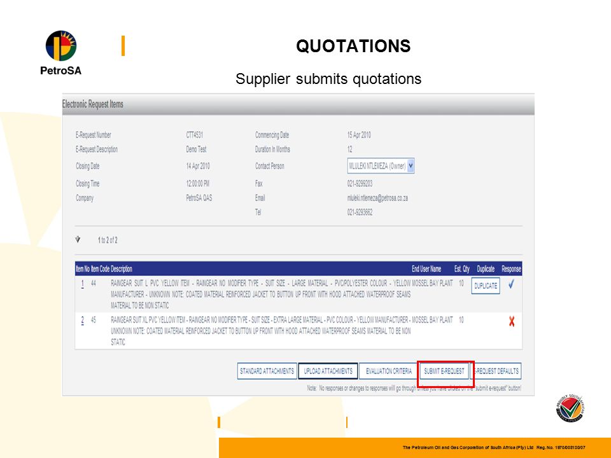Click the pagination arrow beside '1 to 2 of 2'
611x458 pixels.
[x=78, y=240]
